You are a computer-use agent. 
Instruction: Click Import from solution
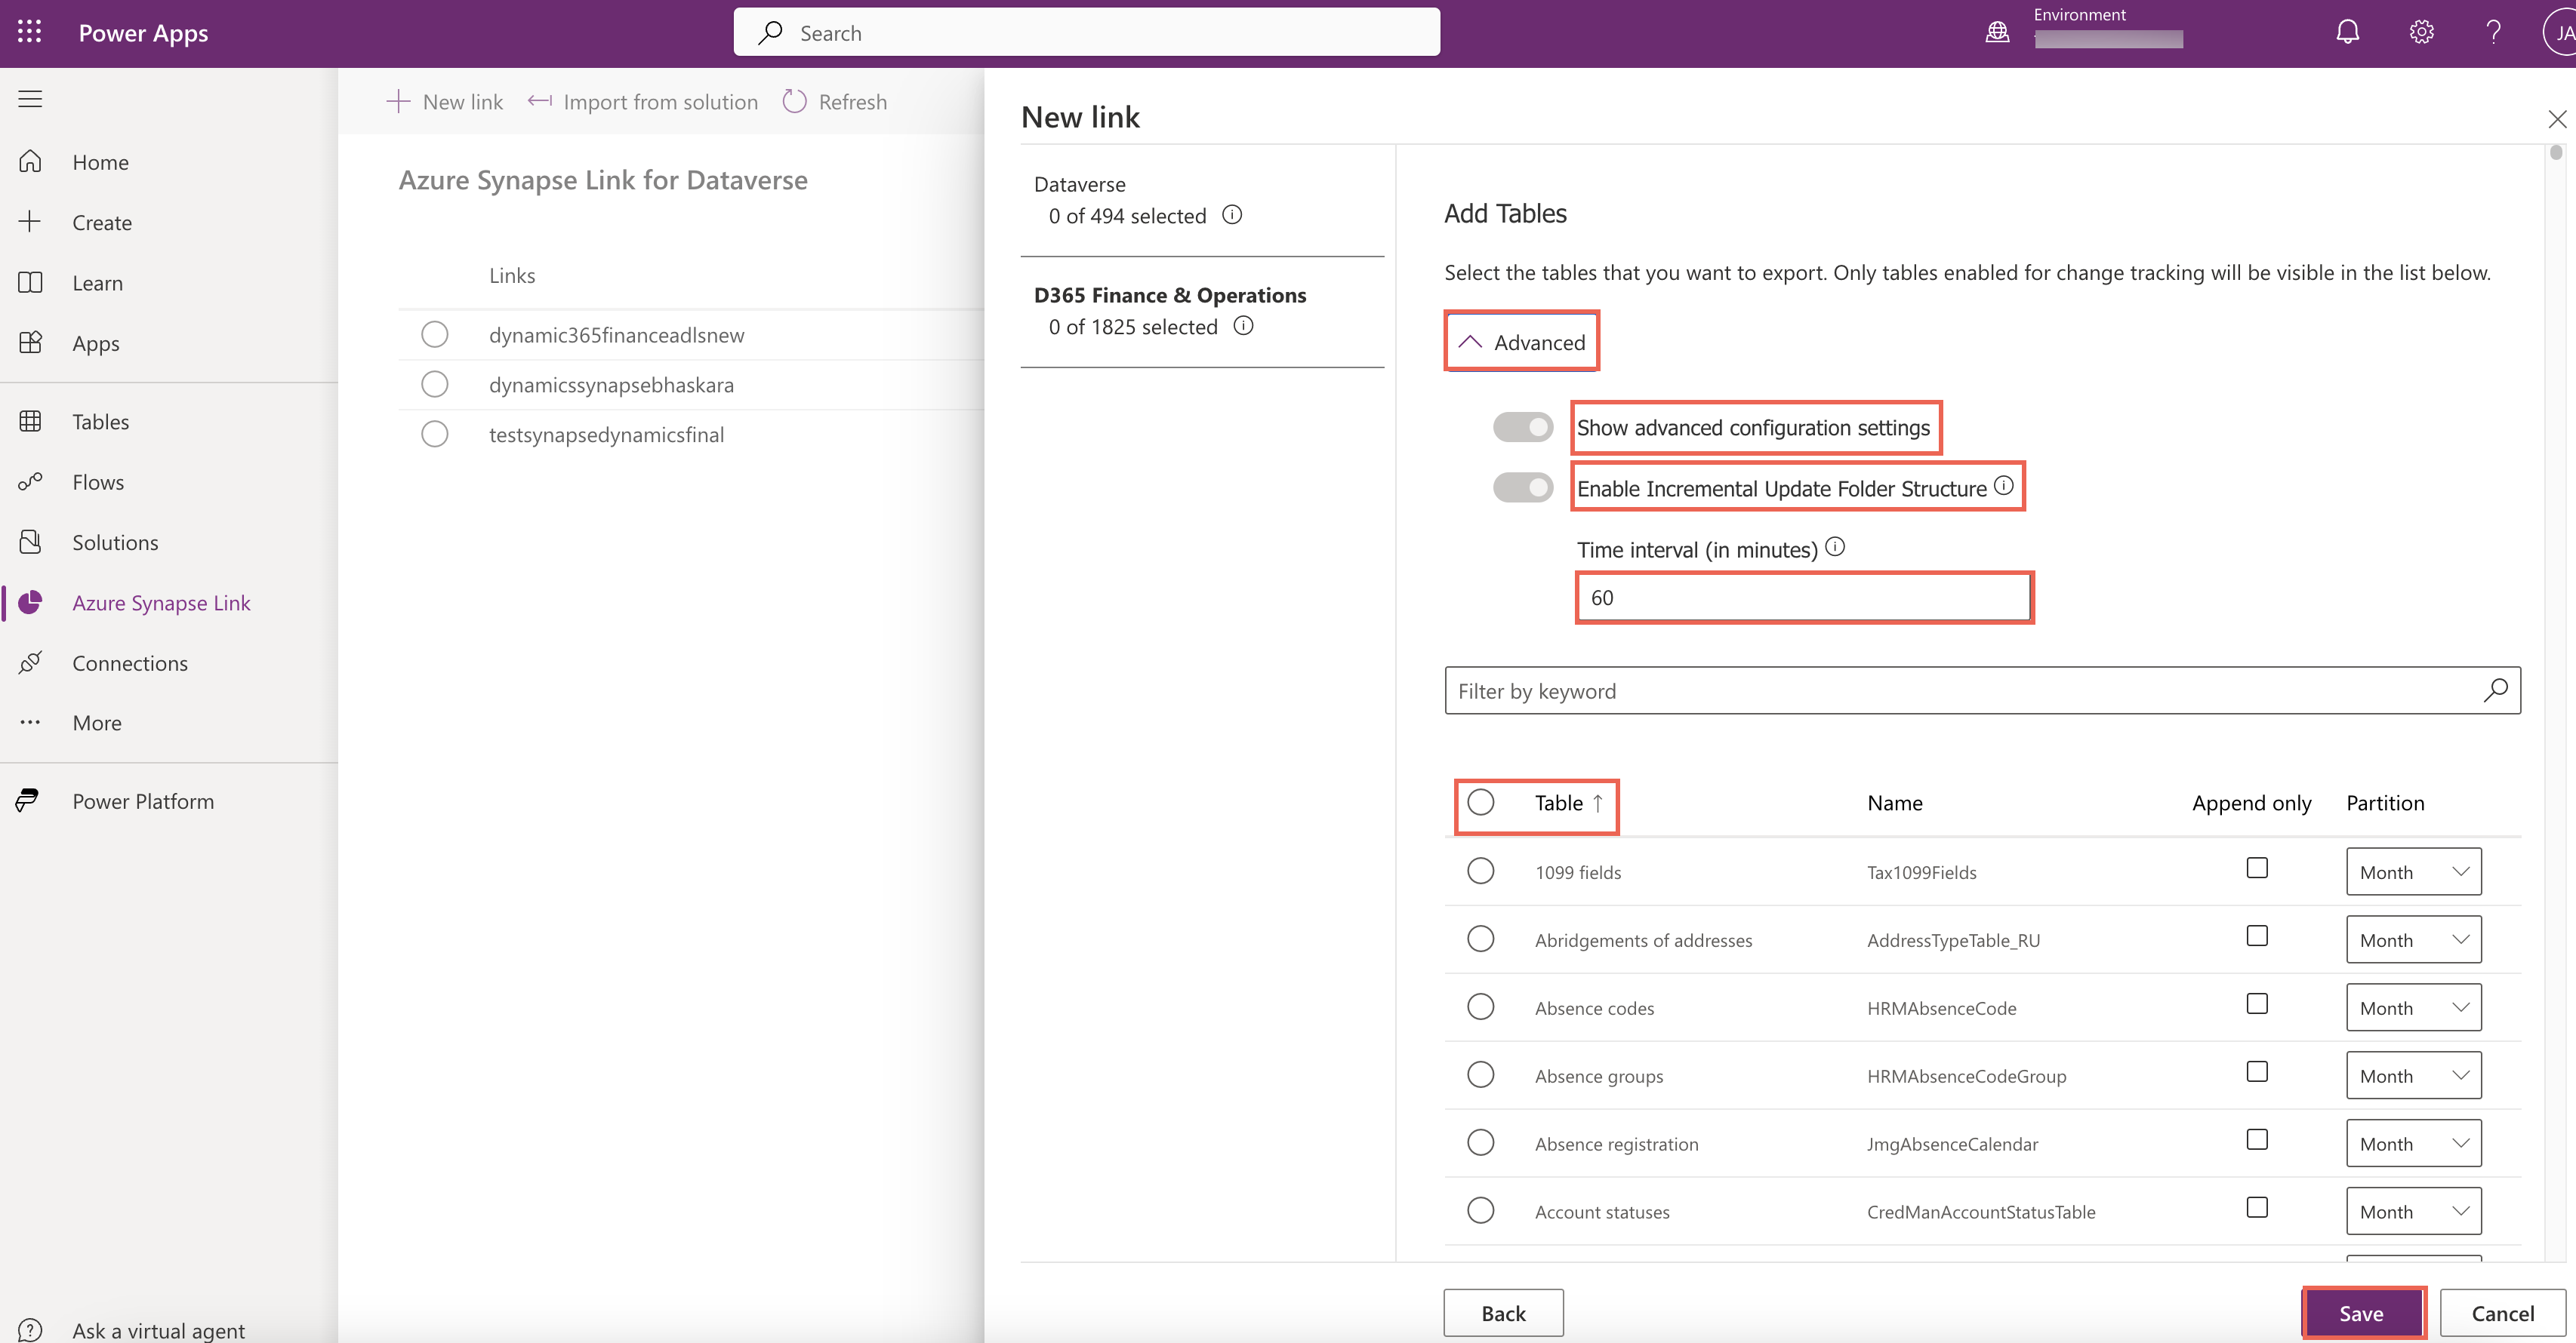click(x=642, y=102)
